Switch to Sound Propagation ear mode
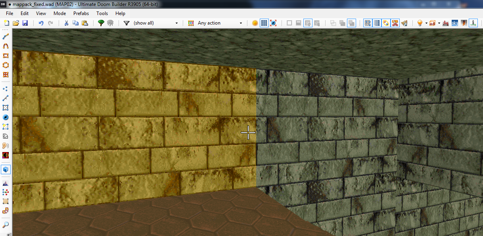Image resolution: width=483 pixels, height=236 pixels. (x=6, y=146)
